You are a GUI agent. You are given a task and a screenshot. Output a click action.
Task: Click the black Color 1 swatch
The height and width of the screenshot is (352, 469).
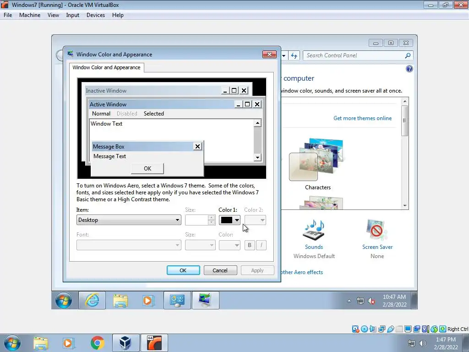point(226,220)
